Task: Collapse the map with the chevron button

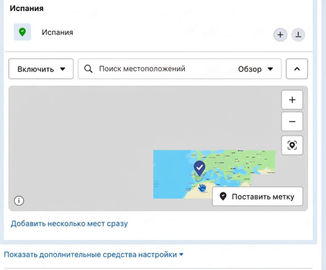Action: pyautogui.click(x=297, y=69)
